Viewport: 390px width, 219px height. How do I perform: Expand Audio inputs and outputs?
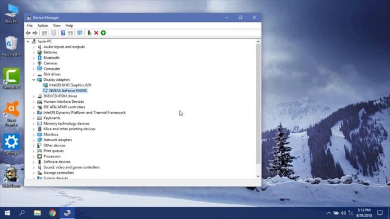pos(34,47)
